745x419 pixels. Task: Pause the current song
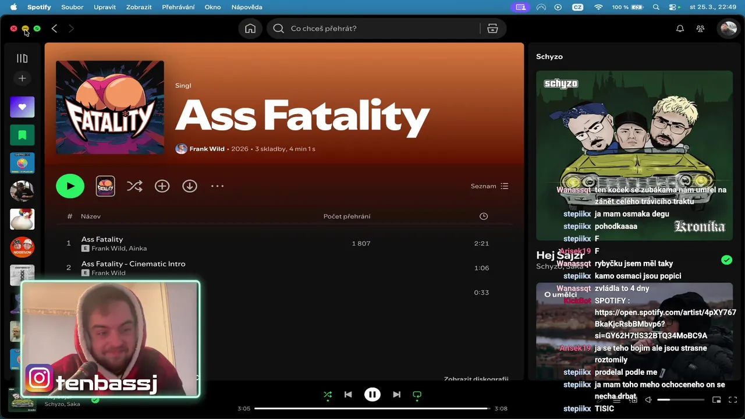(x=372, y=395)
